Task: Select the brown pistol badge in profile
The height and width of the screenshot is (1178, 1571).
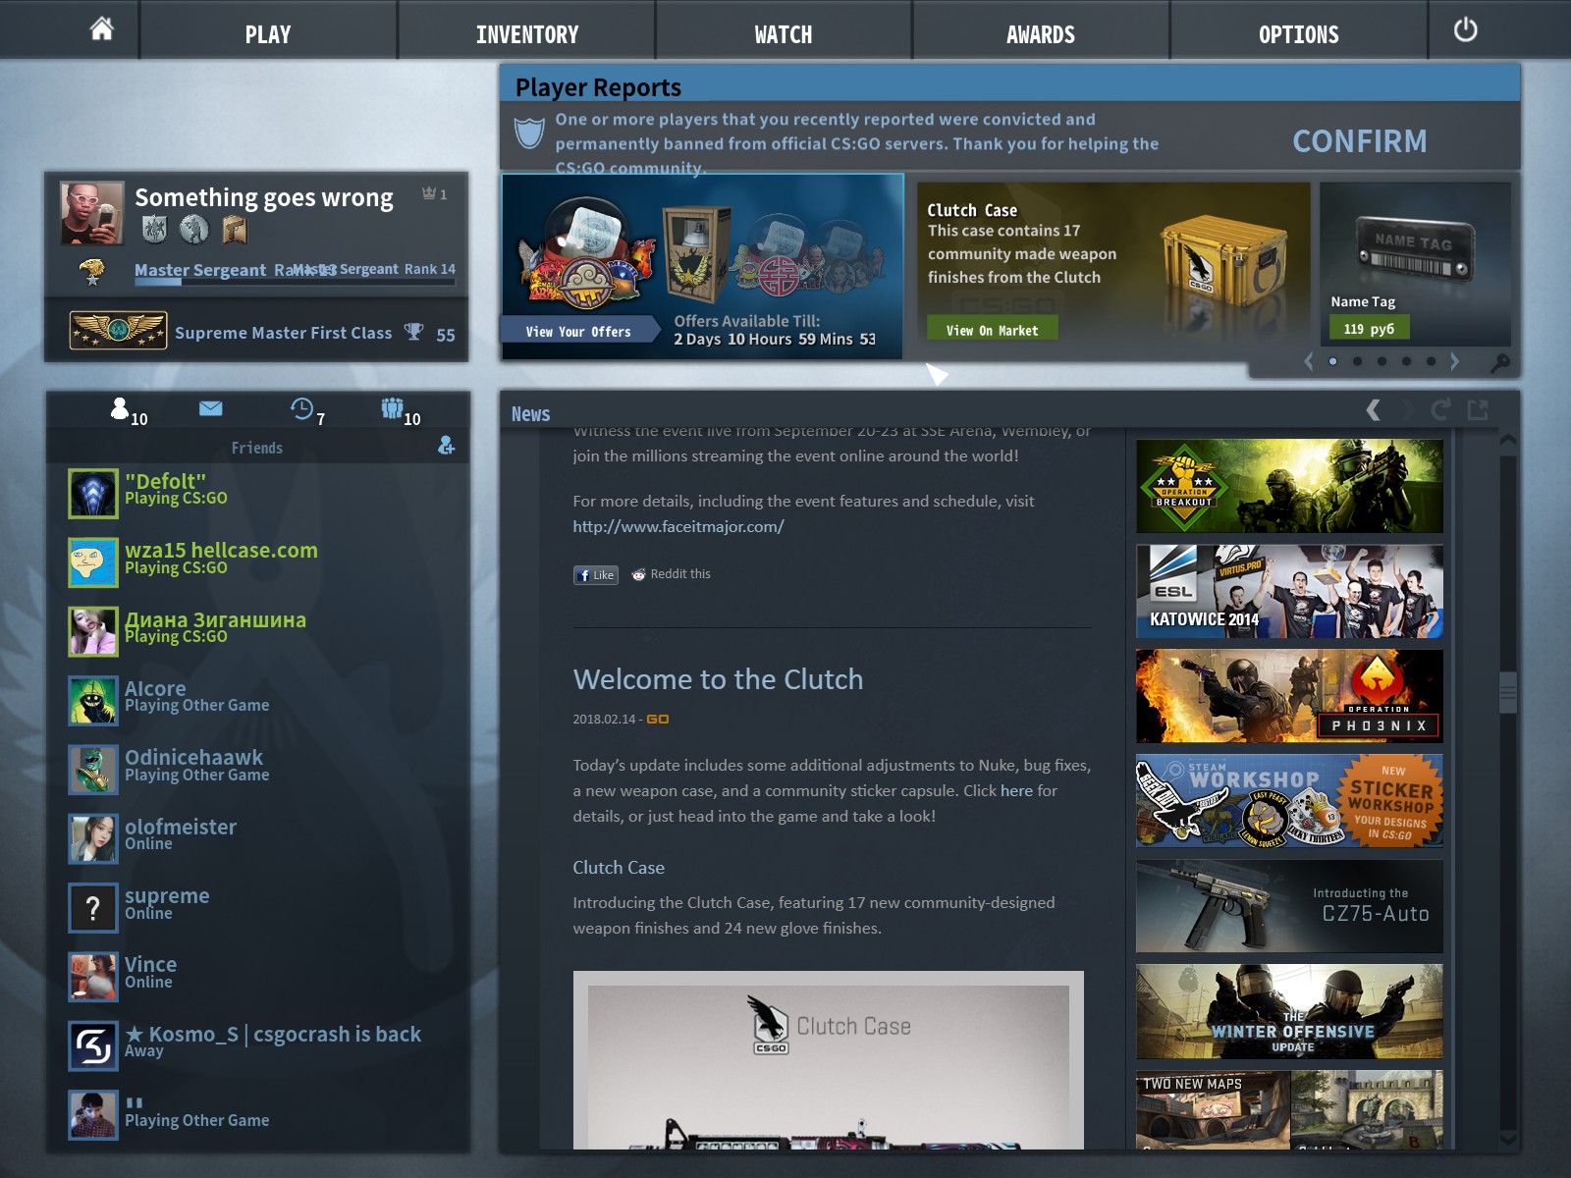Action: coord(235,229)
